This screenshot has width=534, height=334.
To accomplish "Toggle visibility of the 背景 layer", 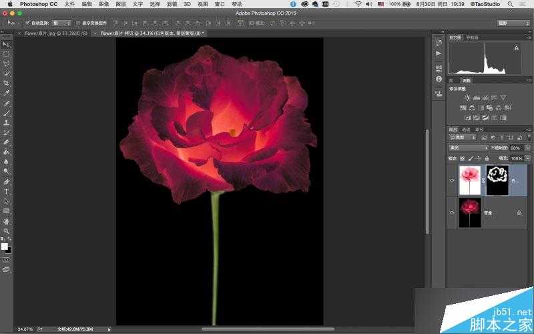I will coord(452,212).
